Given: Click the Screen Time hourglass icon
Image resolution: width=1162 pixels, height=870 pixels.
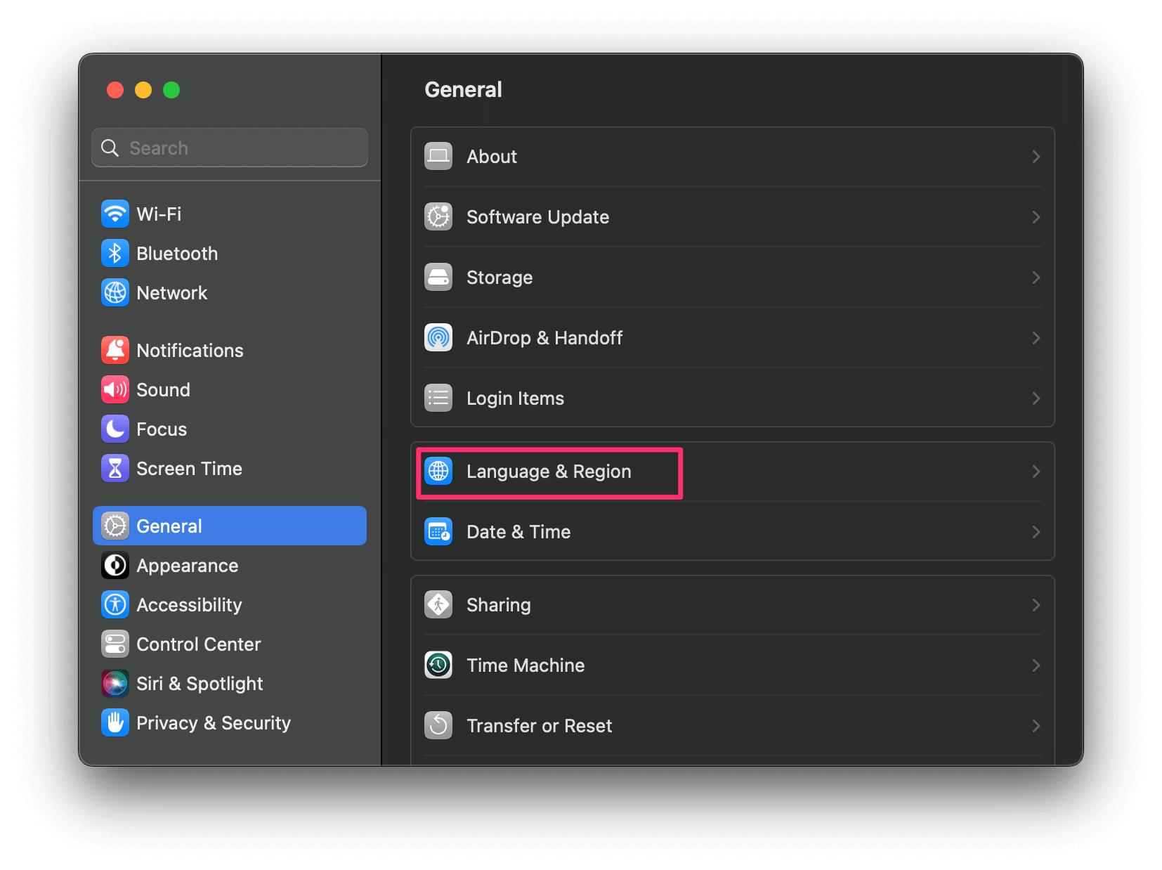Looking at the screenshot, I should (115, 468).
